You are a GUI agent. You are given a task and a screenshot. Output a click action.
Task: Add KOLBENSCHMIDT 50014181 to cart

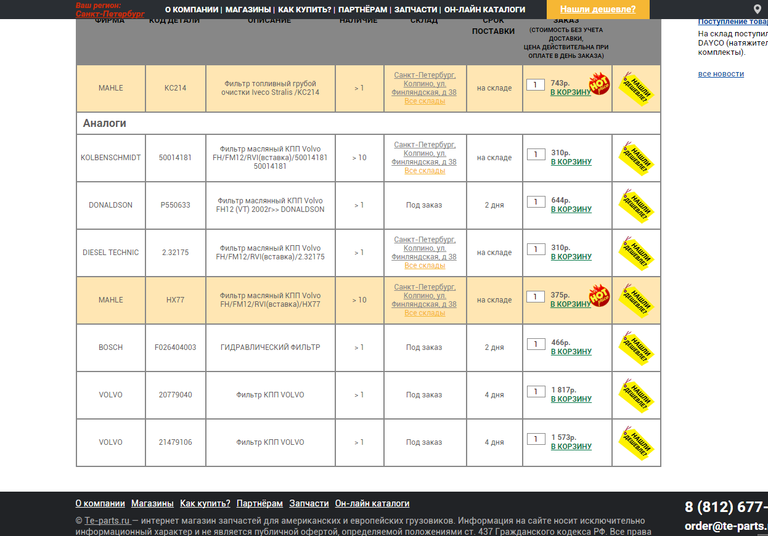point(571,162)
